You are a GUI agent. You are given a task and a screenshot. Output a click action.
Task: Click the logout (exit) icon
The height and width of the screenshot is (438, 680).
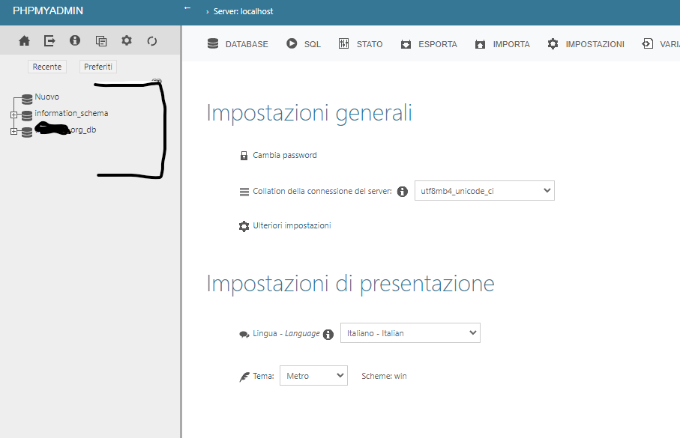coord(49,41)
